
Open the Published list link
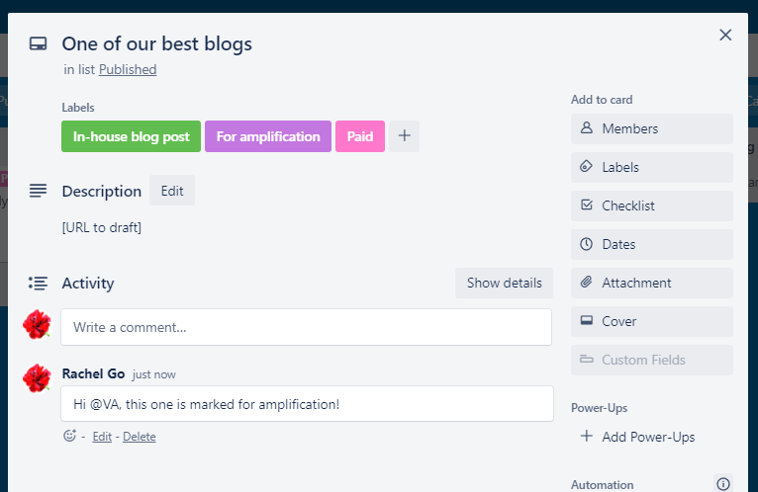click(x=128, y=69)
